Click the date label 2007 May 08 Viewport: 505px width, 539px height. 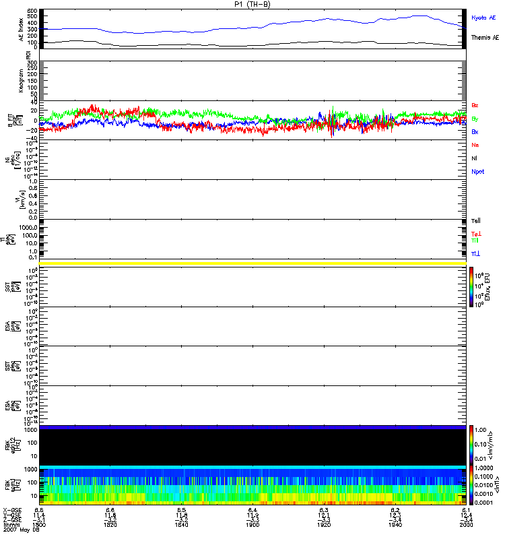pyautogui.click(x=22, y=530)
